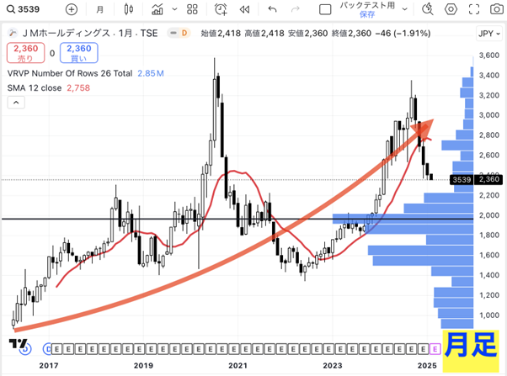Collapse the indicator legend chevron
The height and width of the screenshot is (376, 507).
16,103
